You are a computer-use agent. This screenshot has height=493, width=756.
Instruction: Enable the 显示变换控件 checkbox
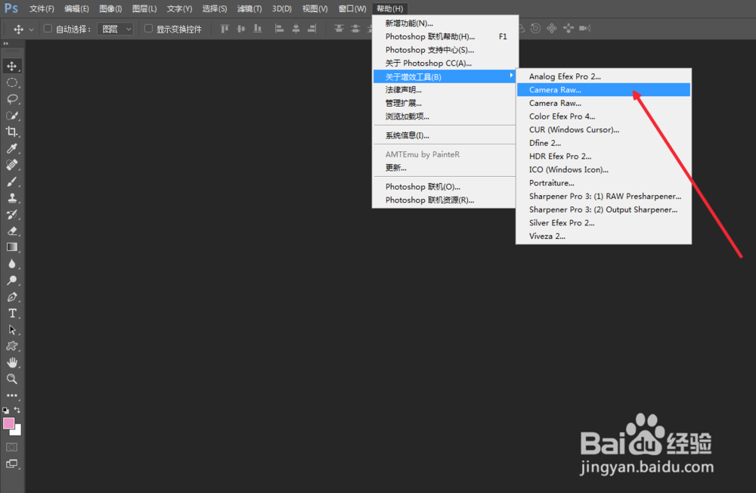148,29
